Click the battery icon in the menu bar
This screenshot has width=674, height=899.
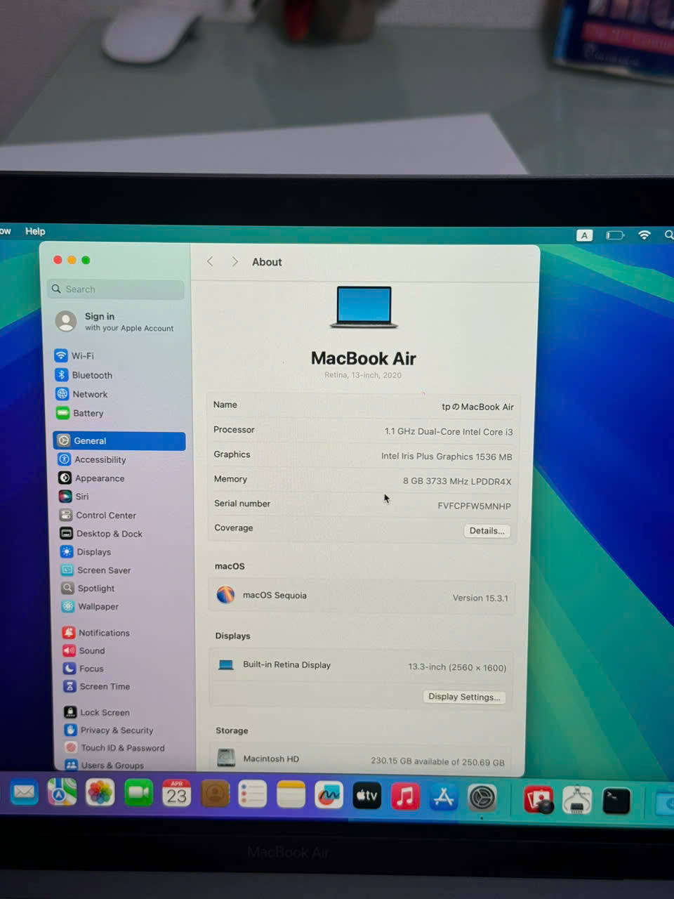pos(616,235)
